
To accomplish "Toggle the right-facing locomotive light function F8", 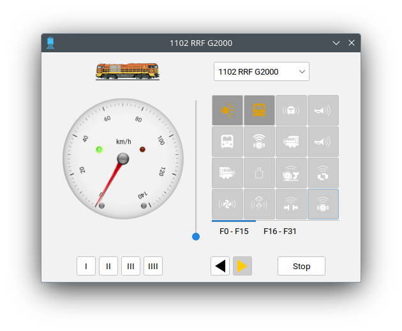I will 227,173.
